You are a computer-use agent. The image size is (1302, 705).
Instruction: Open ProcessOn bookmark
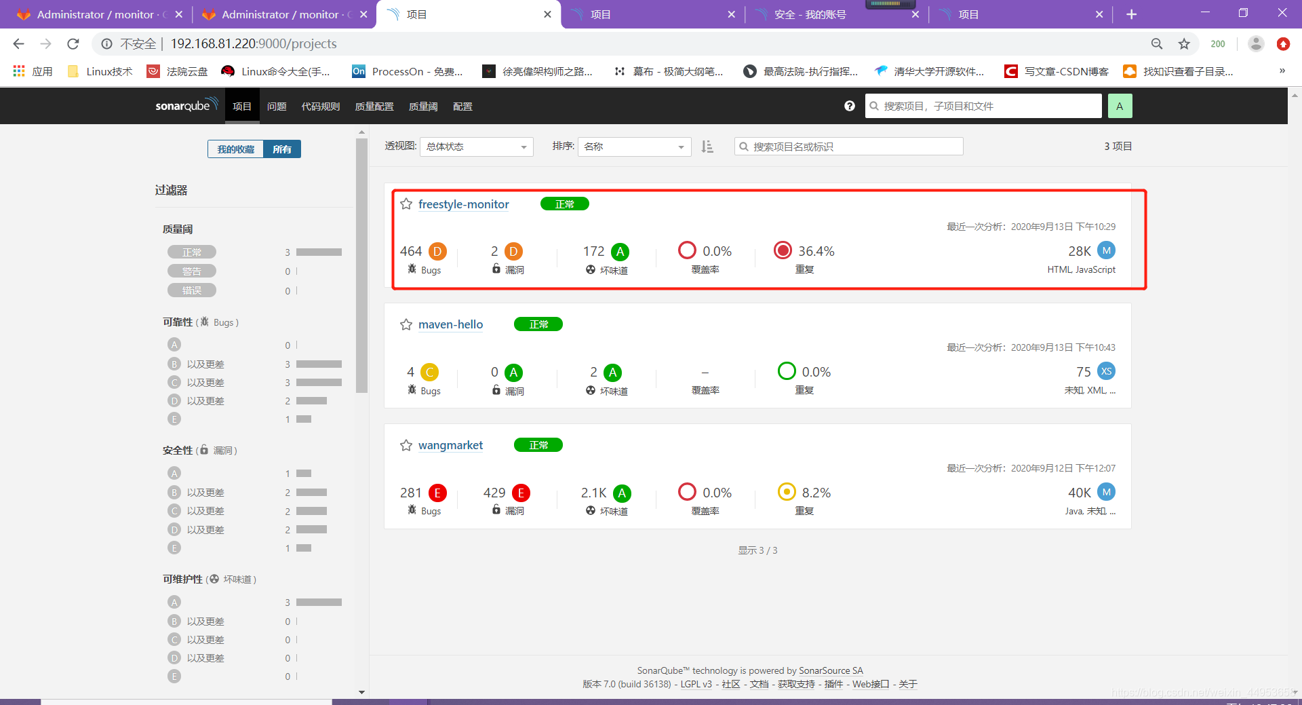click(x=408, y=71)
